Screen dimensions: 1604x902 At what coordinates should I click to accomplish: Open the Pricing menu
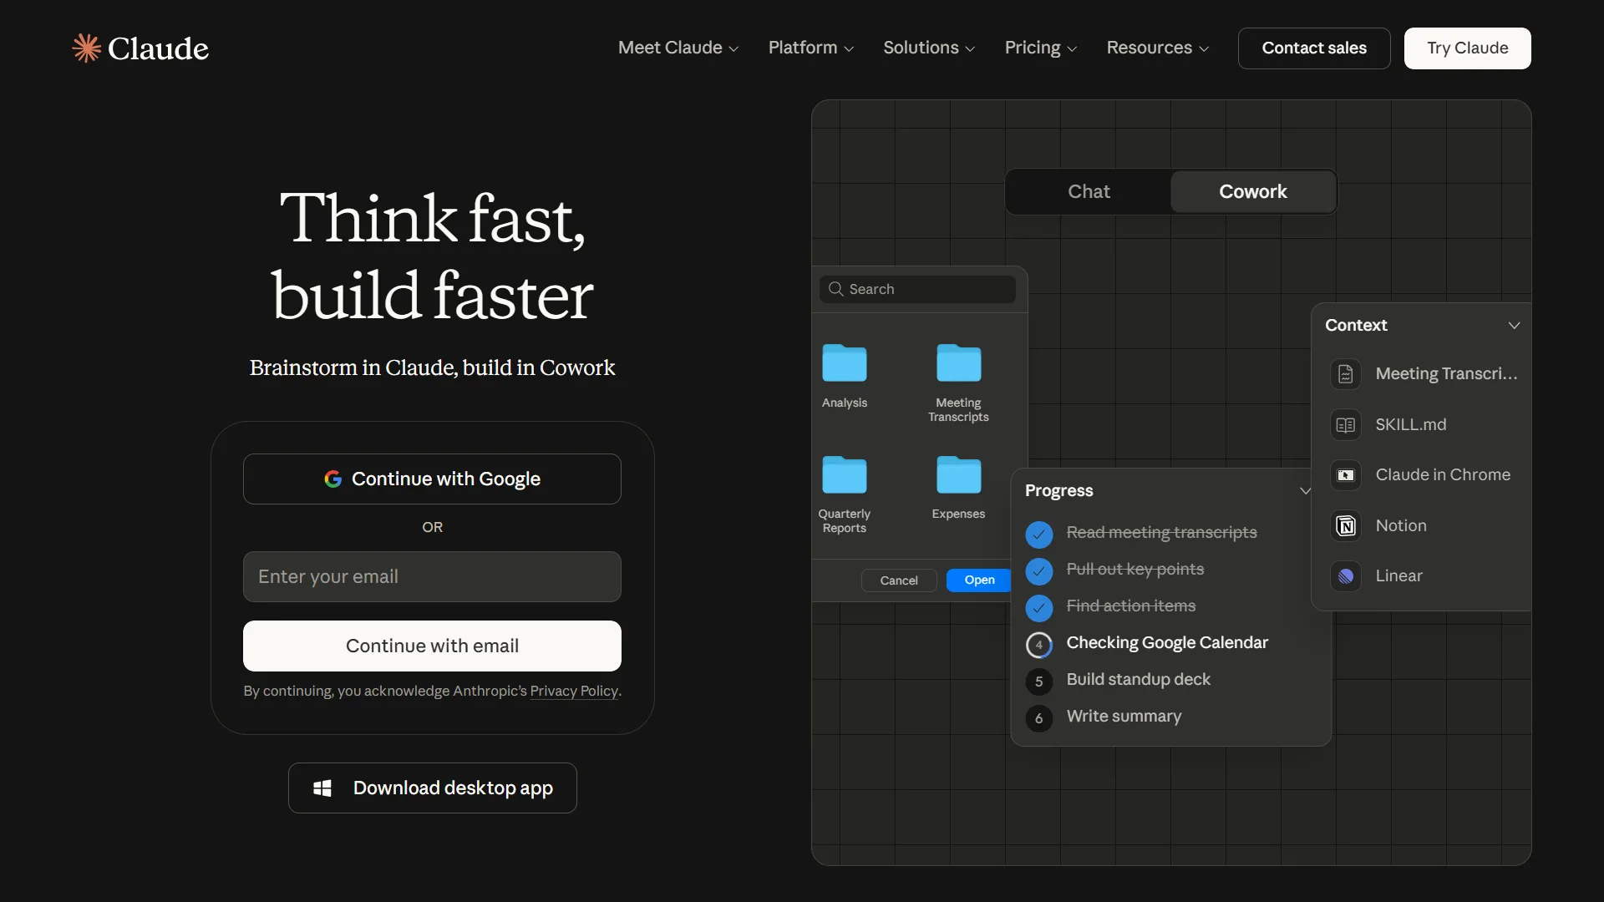[x=1040, y=48]
